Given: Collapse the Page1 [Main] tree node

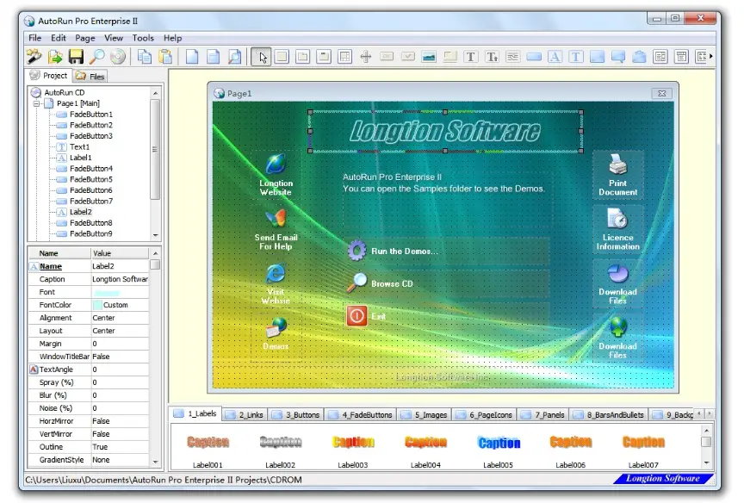Looking at the screenshot, I should 36,103.
